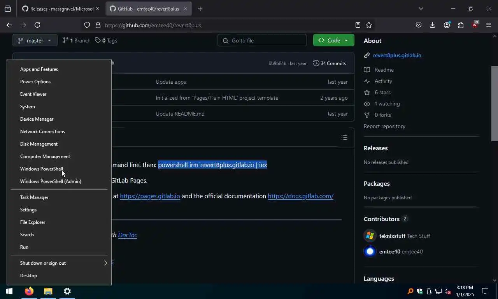Click Report repository
Viewport: 498px width, 299px height.
pos(384,126)
